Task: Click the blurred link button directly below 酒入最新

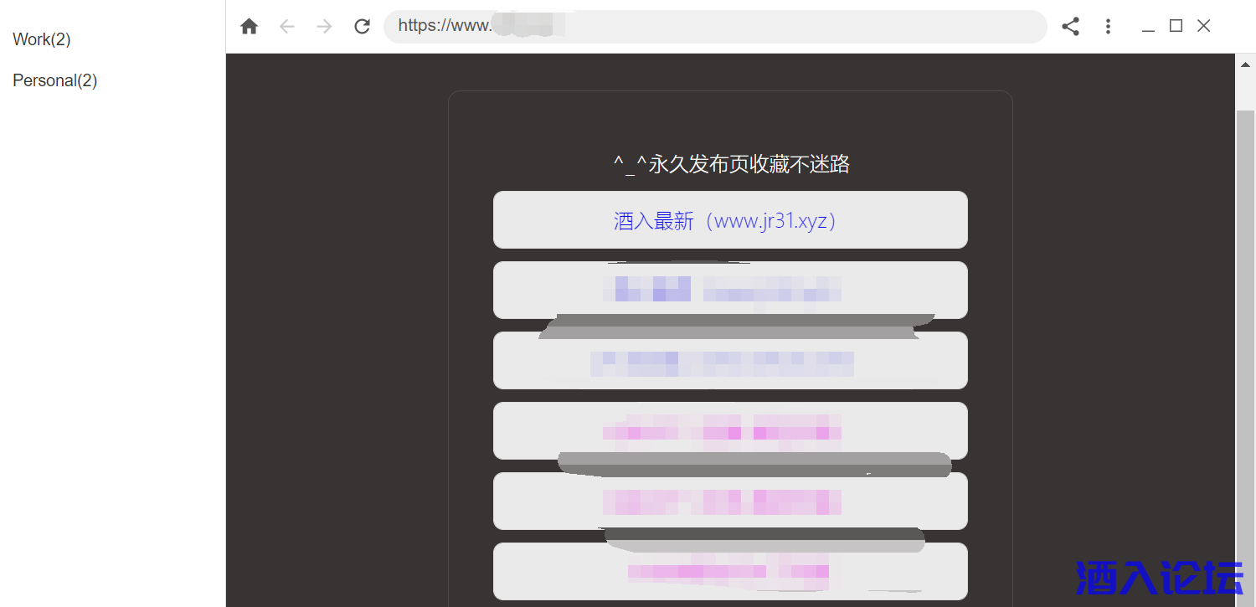Action: pyautogui.click(x=729, y=290)
